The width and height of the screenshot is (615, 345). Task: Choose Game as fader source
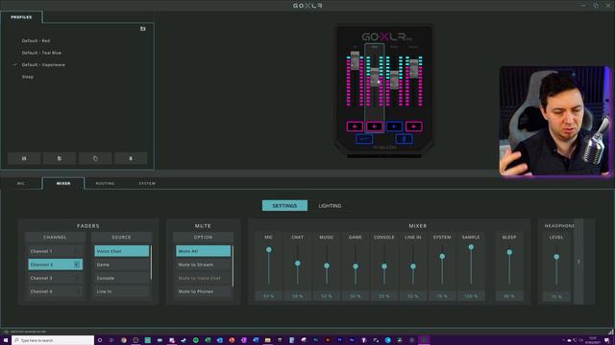[x=122, y=264]
